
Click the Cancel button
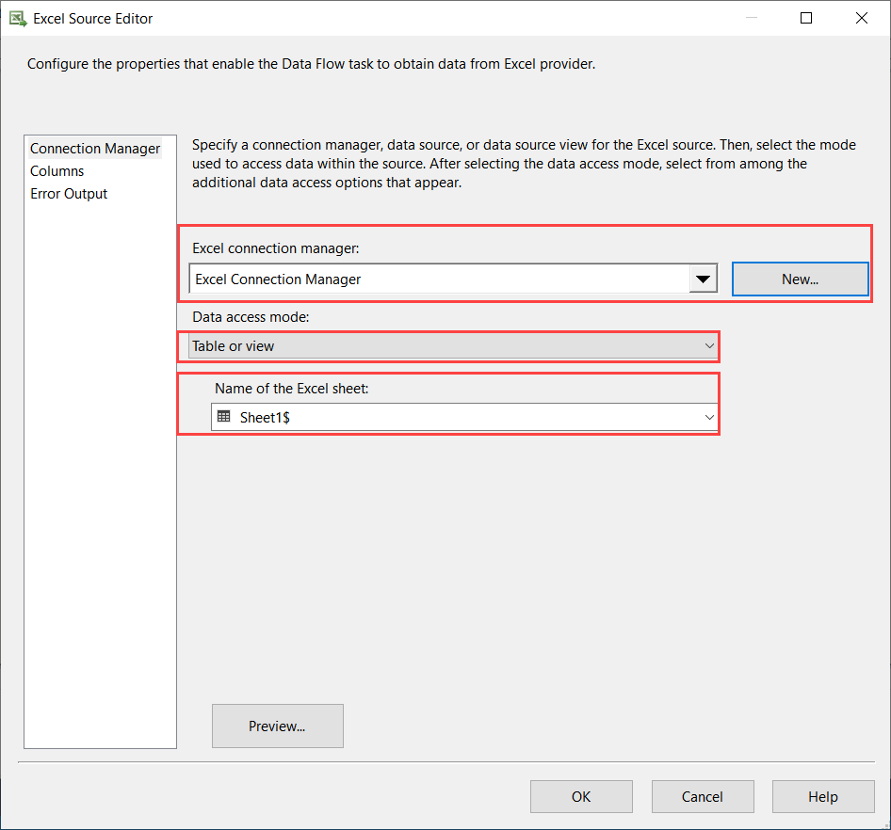tap(702, 797)
